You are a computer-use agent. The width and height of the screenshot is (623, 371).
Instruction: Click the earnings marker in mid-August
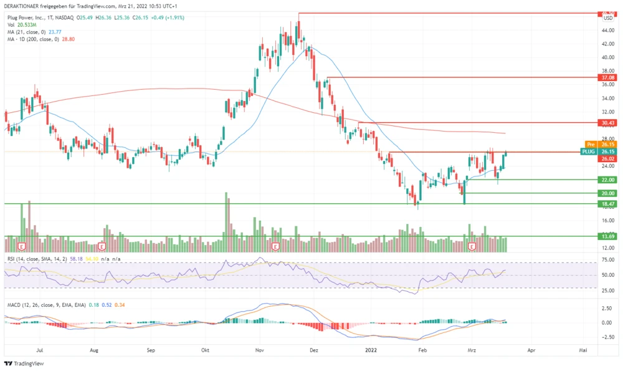click(101, 247)
